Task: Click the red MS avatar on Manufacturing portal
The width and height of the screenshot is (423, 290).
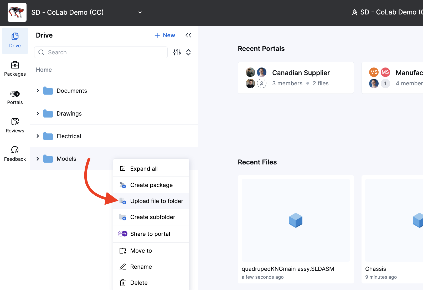Action: 385,72
